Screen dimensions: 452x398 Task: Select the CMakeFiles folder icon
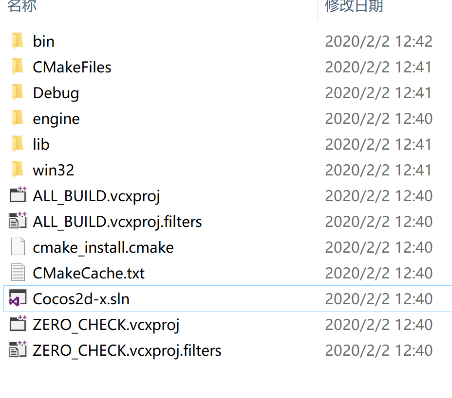point(18,67)
